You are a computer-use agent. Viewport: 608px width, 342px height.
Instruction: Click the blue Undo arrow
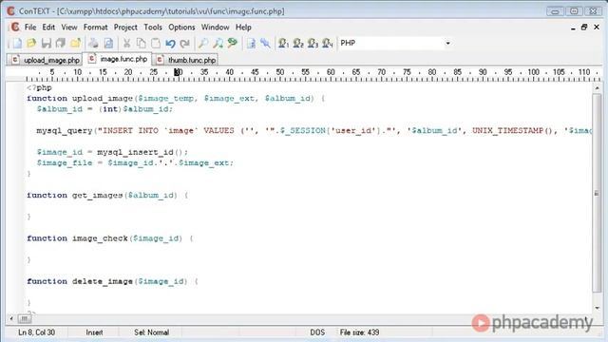(170, 43)
